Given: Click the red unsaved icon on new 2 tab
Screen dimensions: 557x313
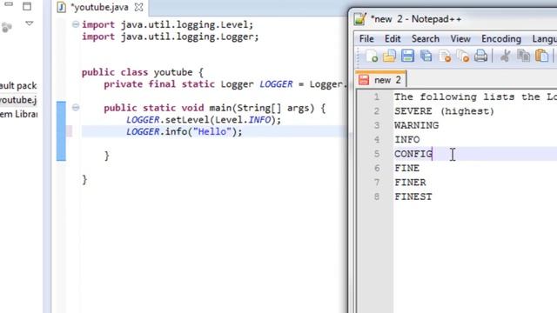Looking at the screenshot, I should pos(364,80).
